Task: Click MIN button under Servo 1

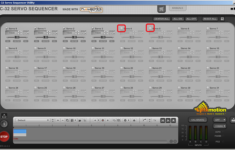Action: click(x=37, y=41)
